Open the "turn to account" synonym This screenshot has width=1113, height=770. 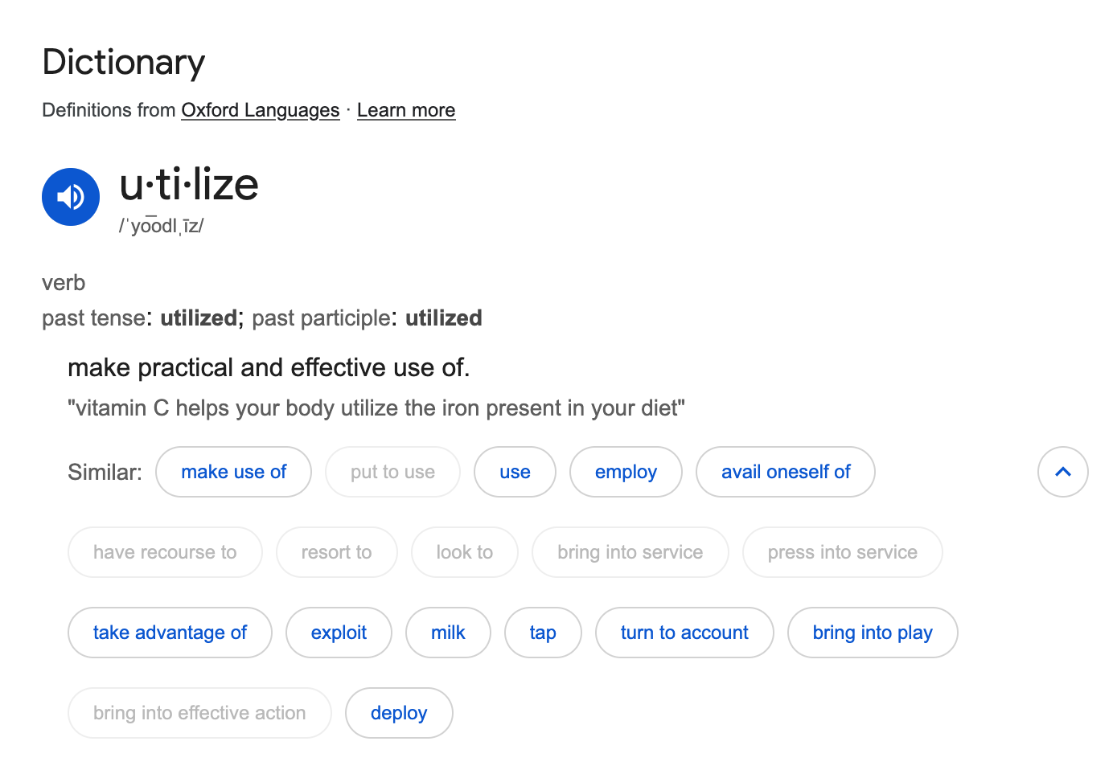click(684, 633)
